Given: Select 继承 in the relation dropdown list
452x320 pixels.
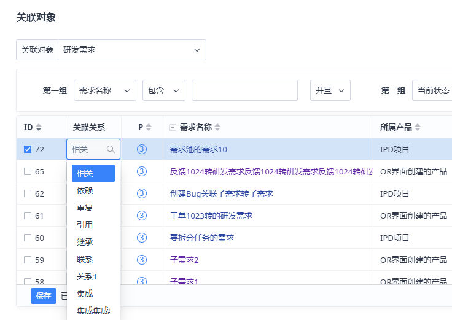Looking at the screenshot, I should [x=85, y=242].
